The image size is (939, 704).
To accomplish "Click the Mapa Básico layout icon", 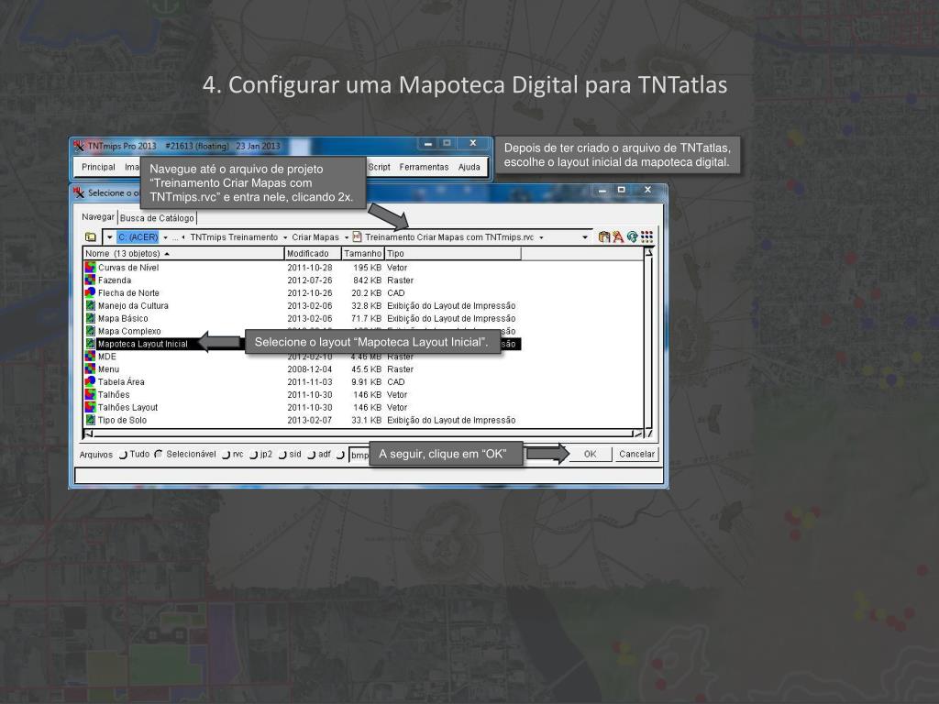I will tap(91, 318).
